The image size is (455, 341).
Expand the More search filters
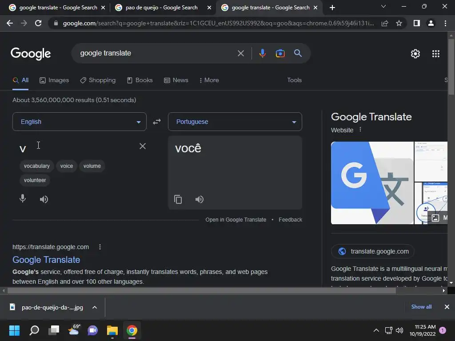(209, 80)
